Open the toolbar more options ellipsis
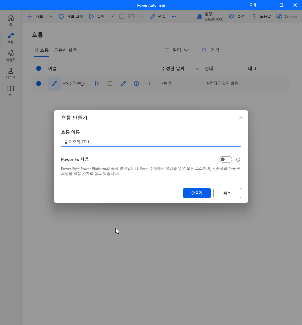Screen dimensions: 302x325 click(x=174, y=16)
